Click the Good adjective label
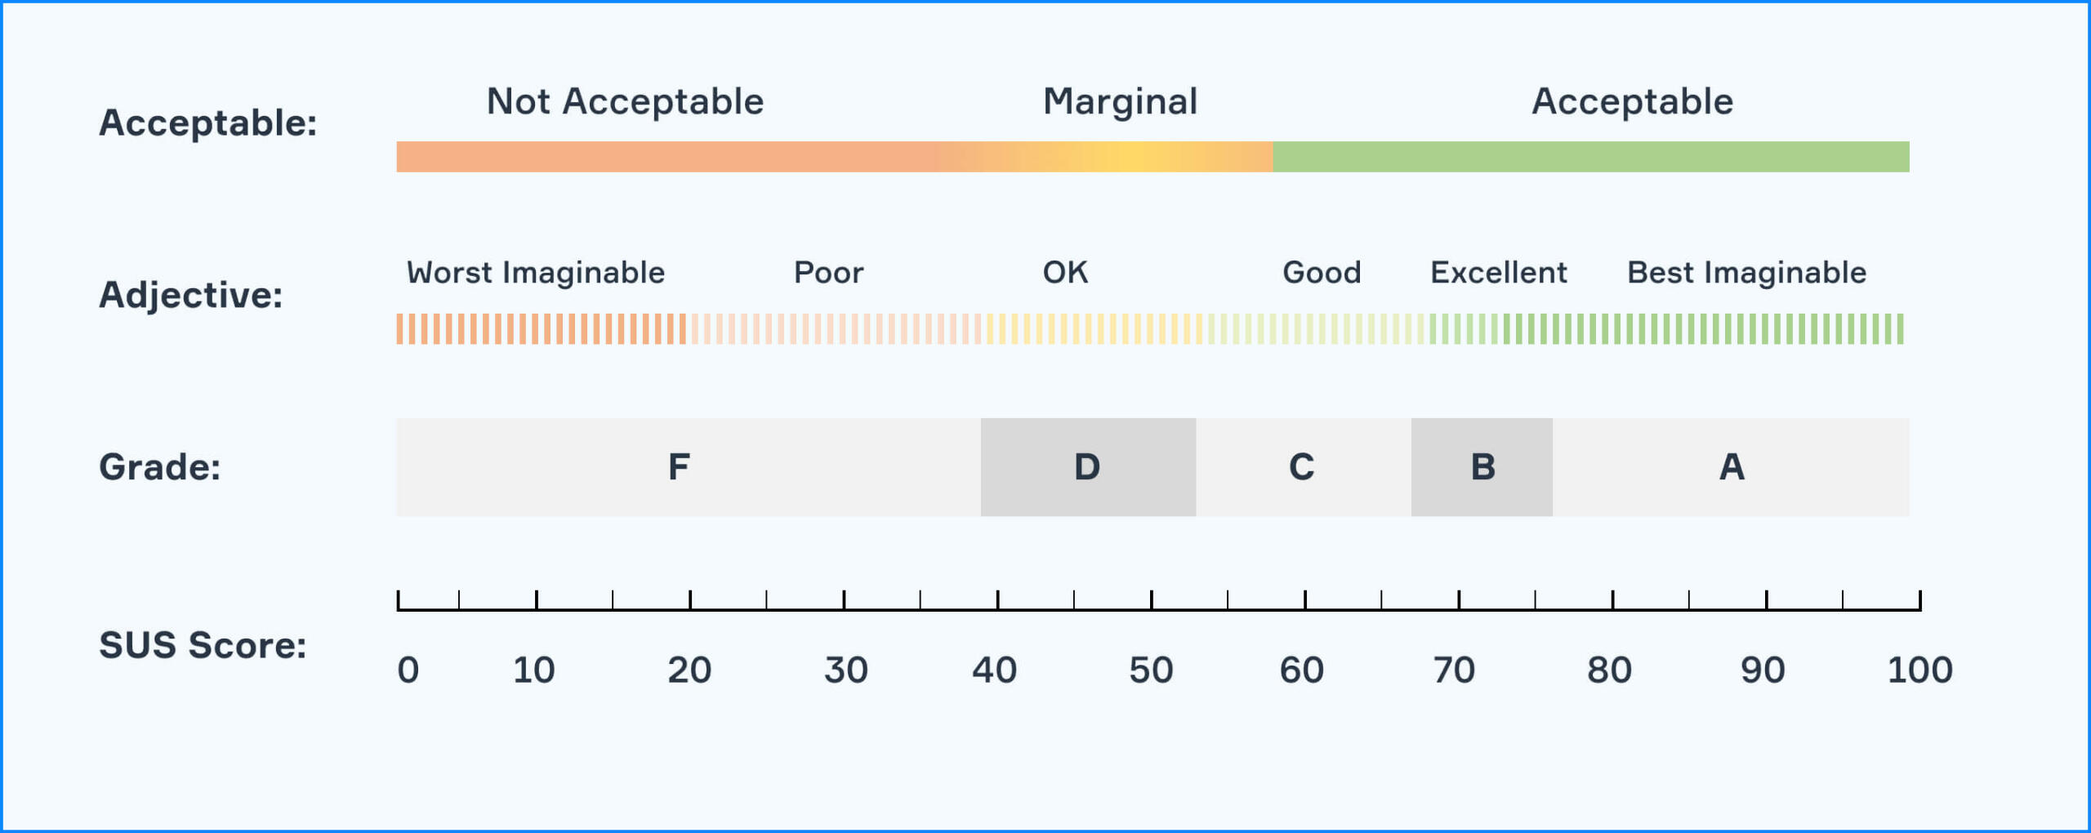This screenshot has width=2091, height=833. 1322,272
